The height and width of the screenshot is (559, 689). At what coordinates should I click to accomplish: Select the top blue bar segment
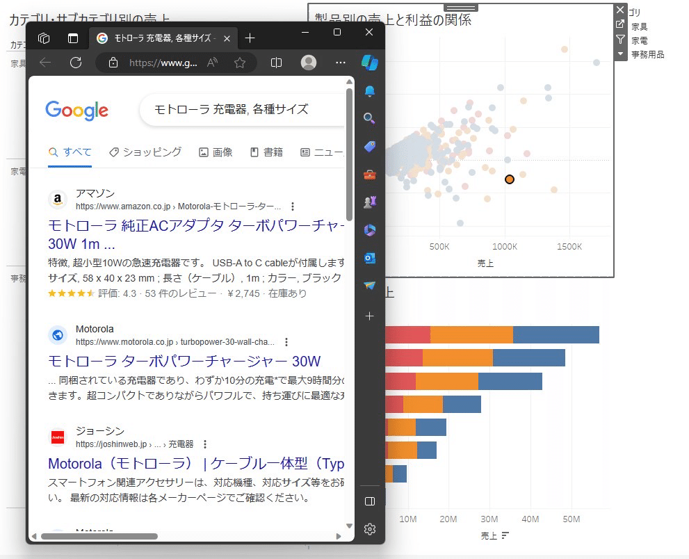556,335
